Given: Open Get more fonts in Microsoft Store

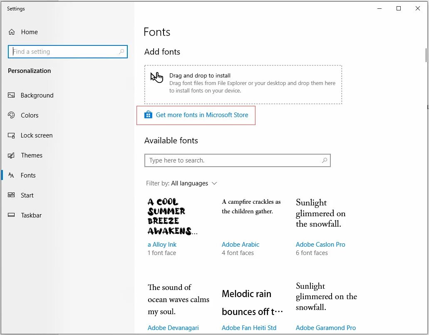Looking at the screenshot, I should click(x=202, y=115).
